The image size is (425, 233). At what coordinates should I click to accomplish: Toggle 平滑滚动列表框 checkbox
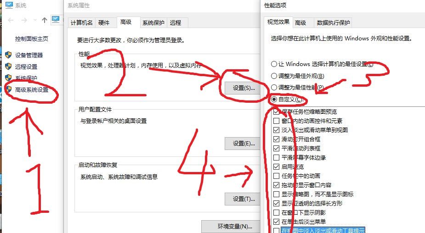point(276,148)
